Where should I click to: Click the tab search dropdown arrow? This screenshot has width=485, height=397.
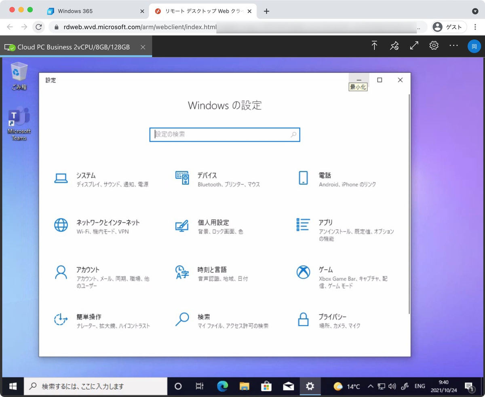click(x=475, y=11)
